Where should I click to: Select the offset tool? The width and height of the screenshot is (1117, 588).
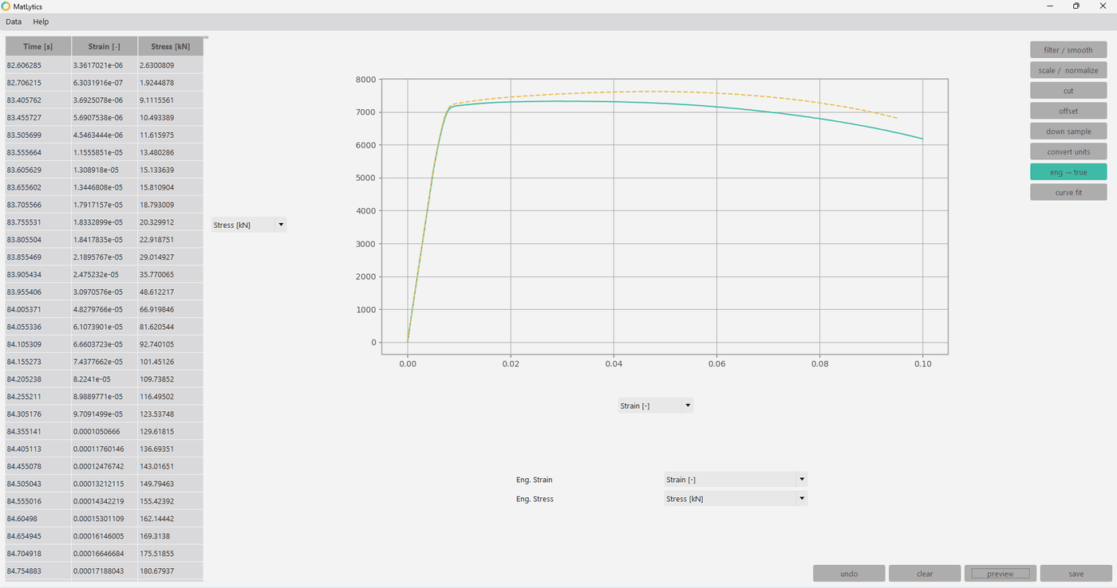[1068, 110]
